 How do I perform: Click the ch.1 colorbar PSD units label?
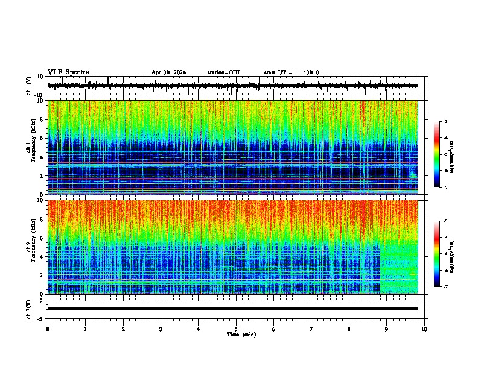[451, 157]
